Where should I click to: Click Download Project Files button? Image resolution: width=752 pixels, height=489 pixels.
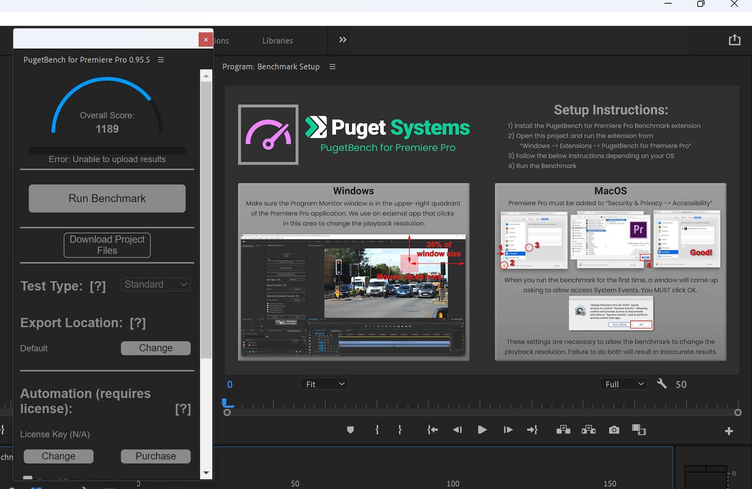[x=107, y=245]
